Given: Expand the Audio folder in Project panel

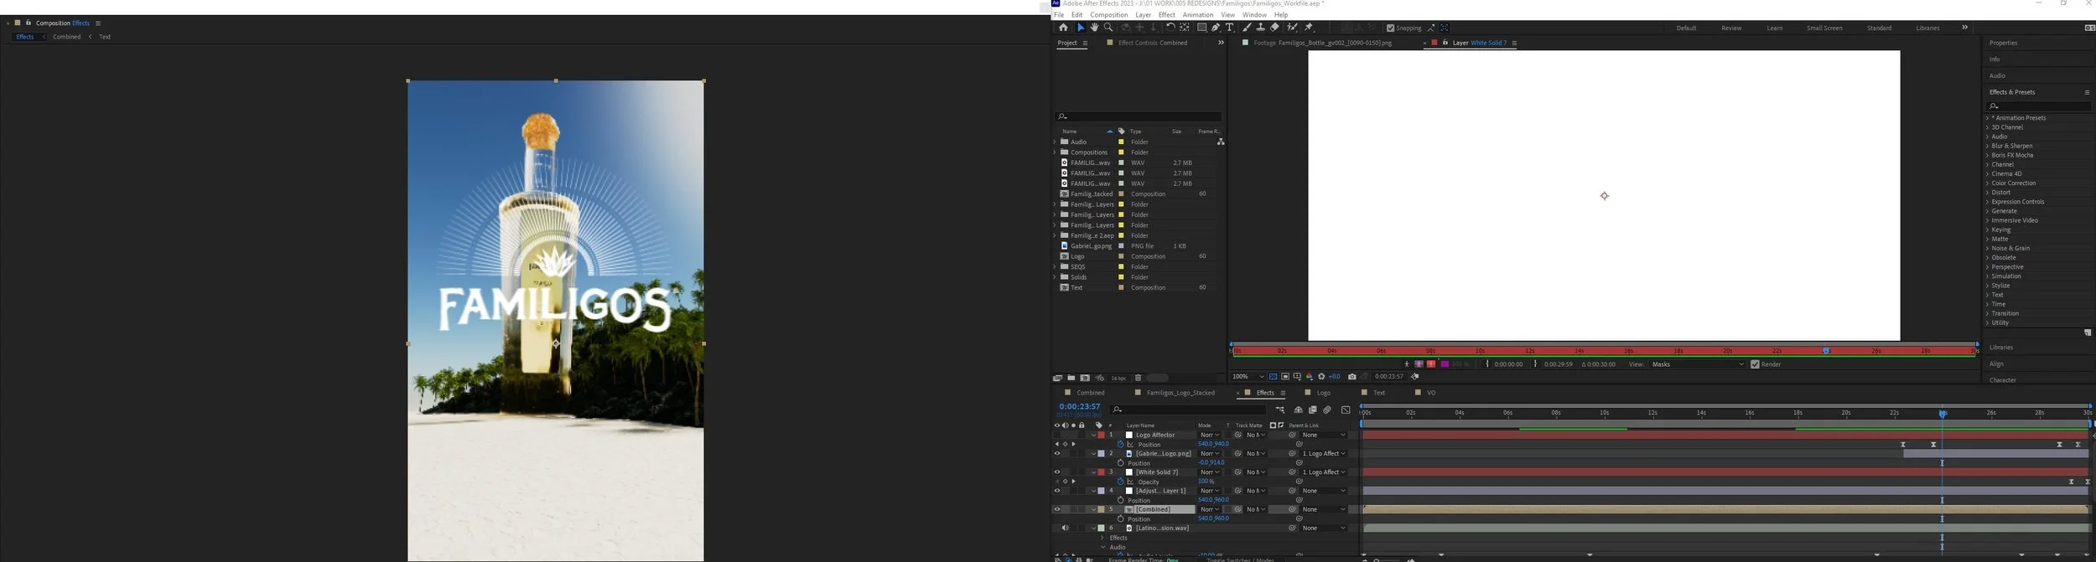Looking at the screenshot, I should [1055, 142].
